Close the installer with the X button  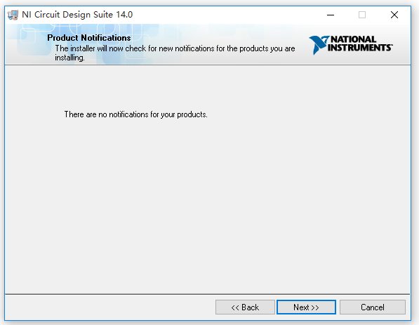coord(394,15)
